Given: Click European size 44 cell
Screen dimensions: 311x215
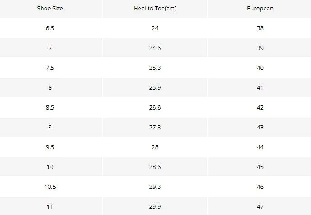Looking at the screenshot, I should point(260,147).
